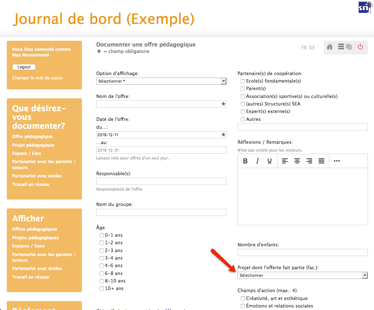Switch the language to DE
374x310 pixels.
312,48
